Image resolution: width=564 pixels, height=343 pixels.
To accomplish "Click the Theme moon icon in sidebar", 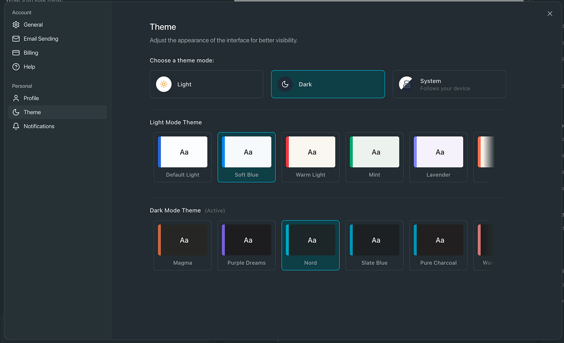I will click(16, 112).
